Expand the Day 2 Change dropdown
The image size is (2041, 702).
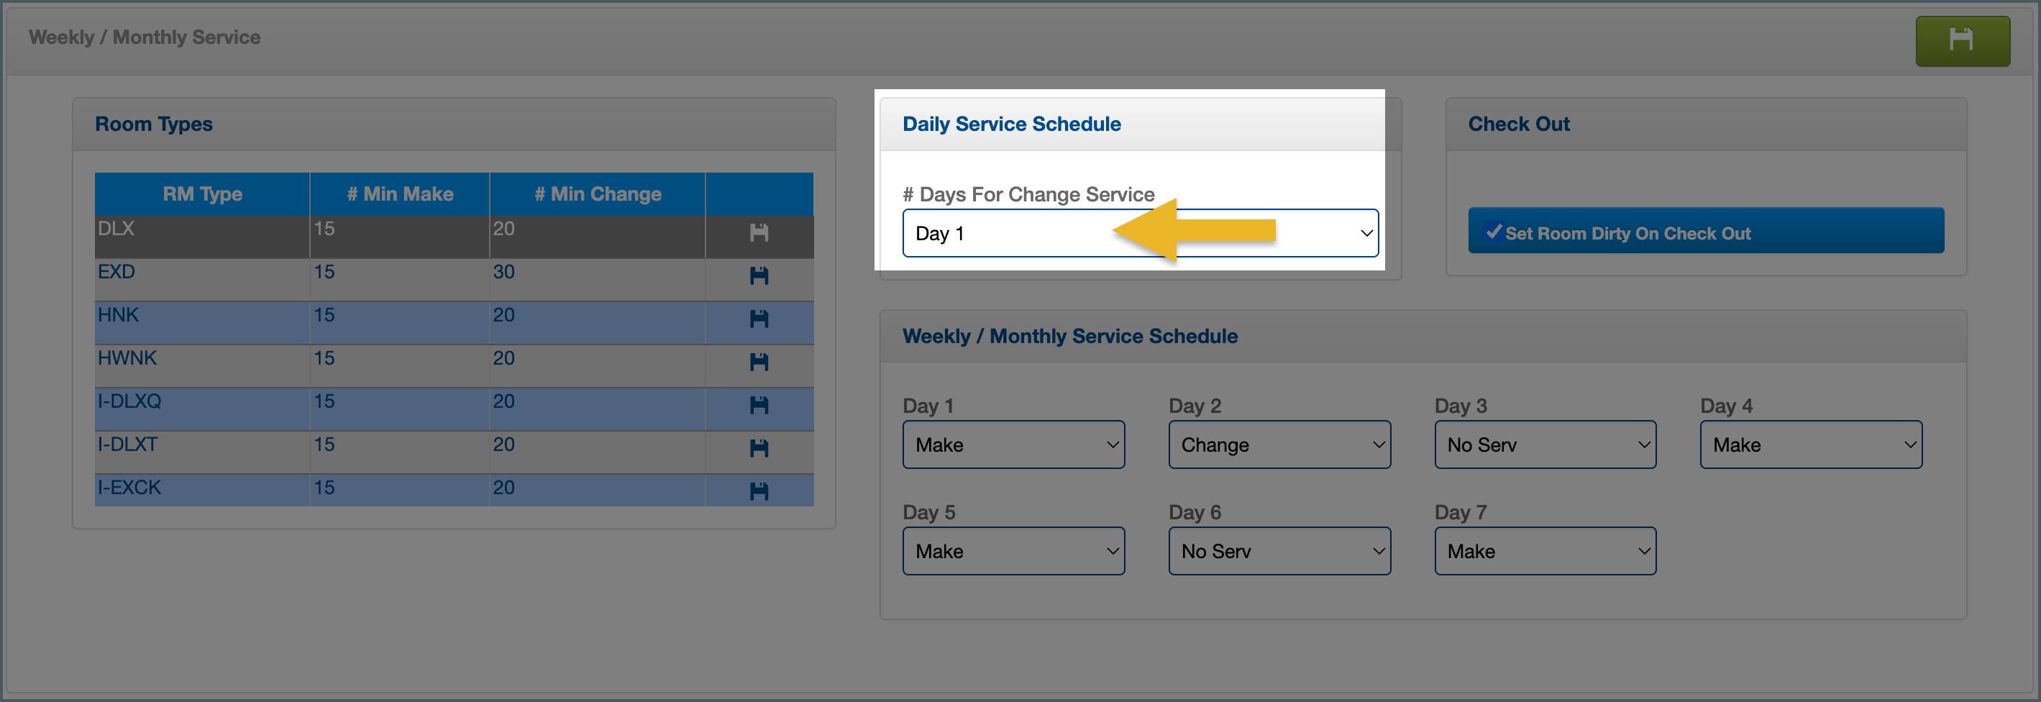(1279, 445)
